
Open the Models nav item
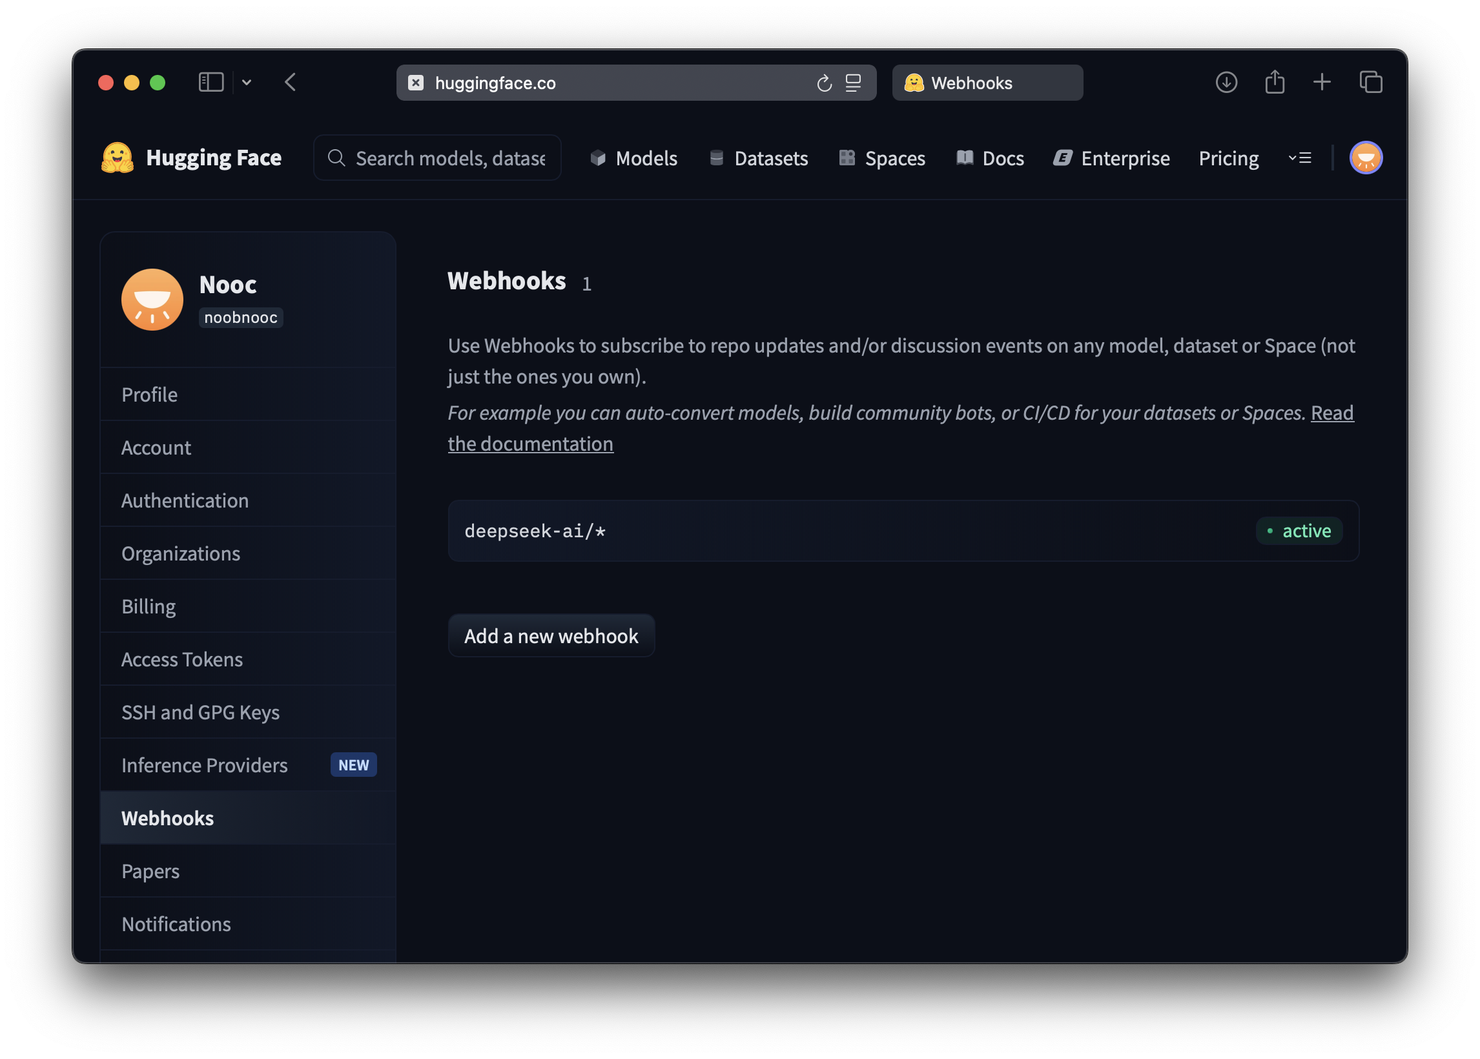click(x=633, y=158)
